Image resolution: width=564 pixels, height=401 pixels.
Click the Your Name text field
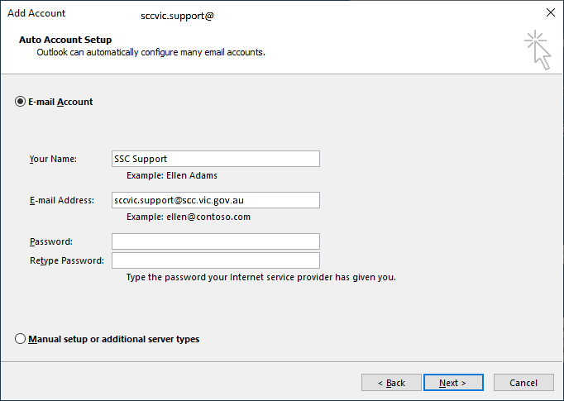tap(215, 159)
